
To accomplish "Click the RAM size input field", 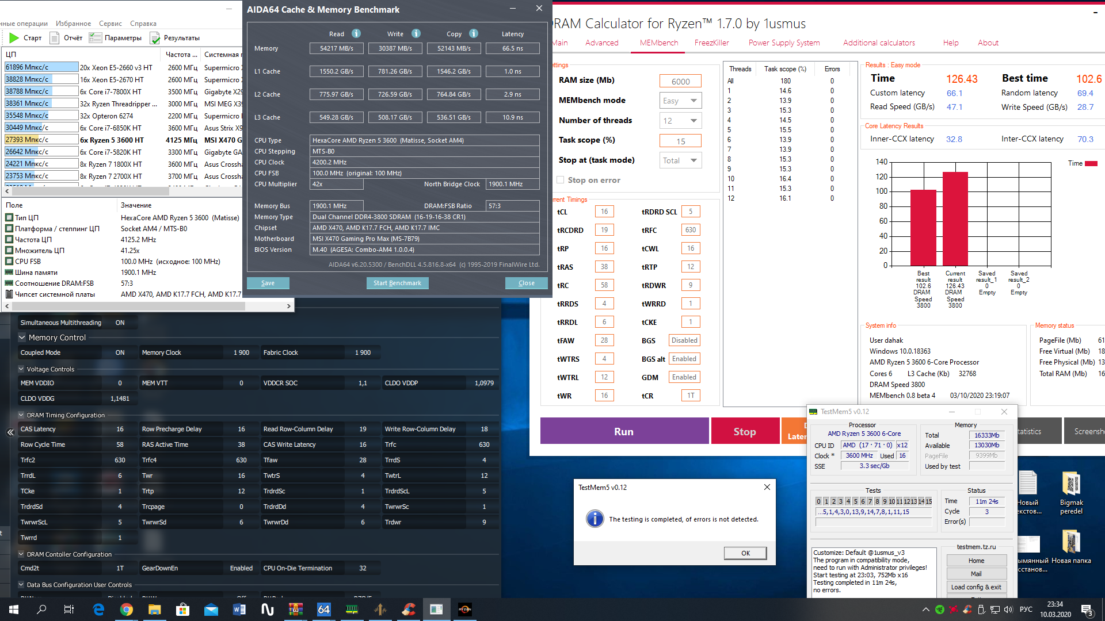I will [x=680, y=81].
